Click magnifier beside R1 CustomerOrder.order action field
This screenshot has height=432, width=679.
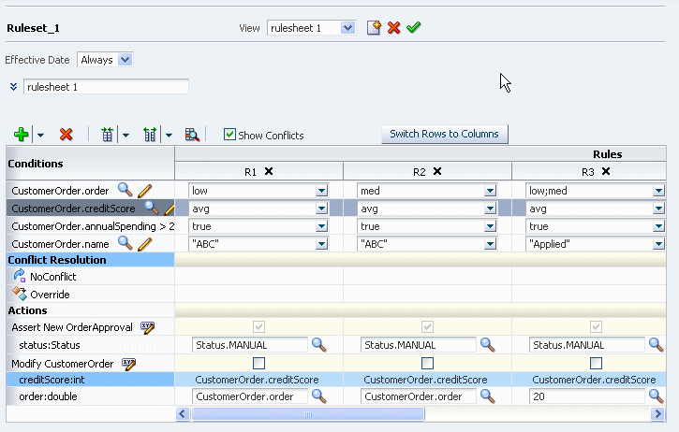click(x=319, y=396)
